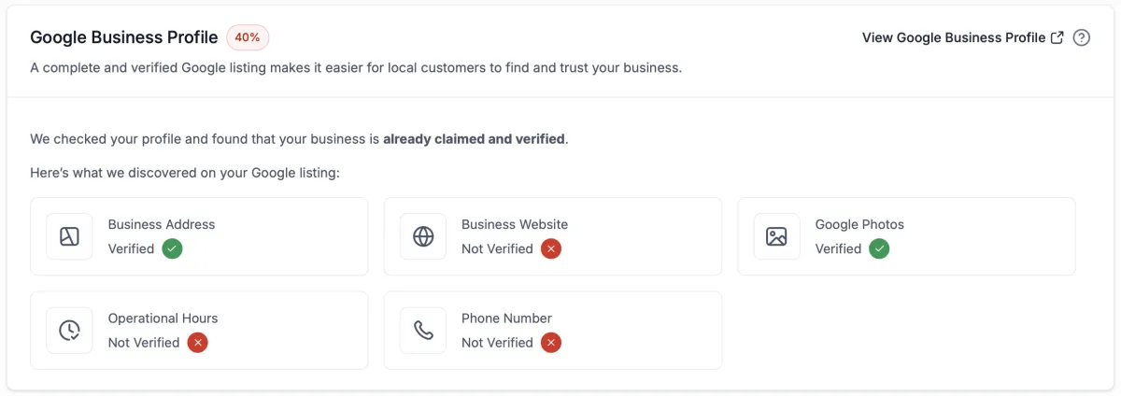Click the Phone Number handset icon
Image resolution: width=1121 pixels, height=396 pixels.
pyautogui.click(x=423, y=330)
